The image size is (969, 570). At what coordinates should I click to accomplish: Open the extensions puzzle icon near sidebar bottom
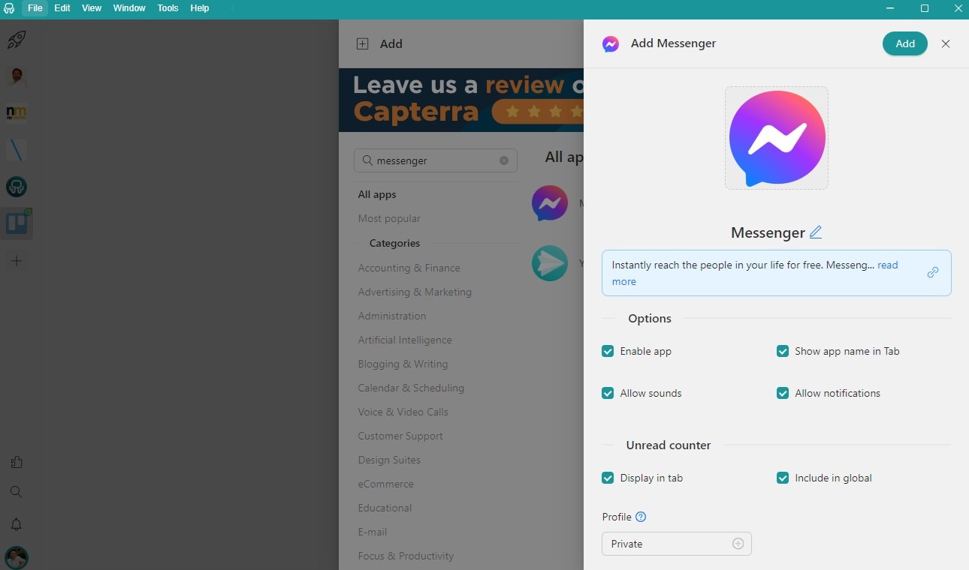pos(17,462)
